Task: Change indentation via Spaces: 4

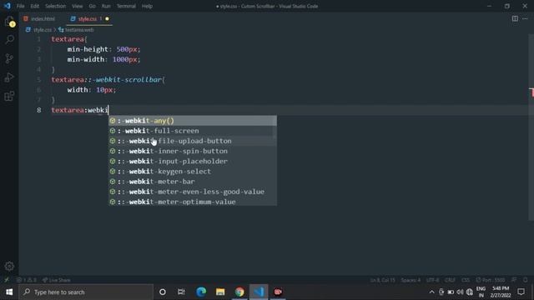Action: 411,280
